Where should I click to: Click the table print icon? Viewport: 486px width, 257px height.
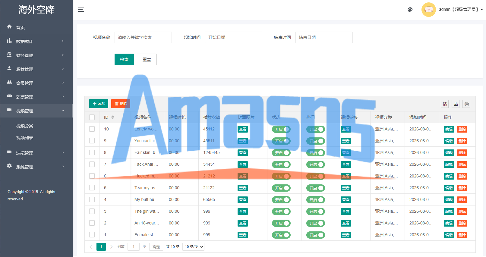pyautogui.click(x=467, y=104)
